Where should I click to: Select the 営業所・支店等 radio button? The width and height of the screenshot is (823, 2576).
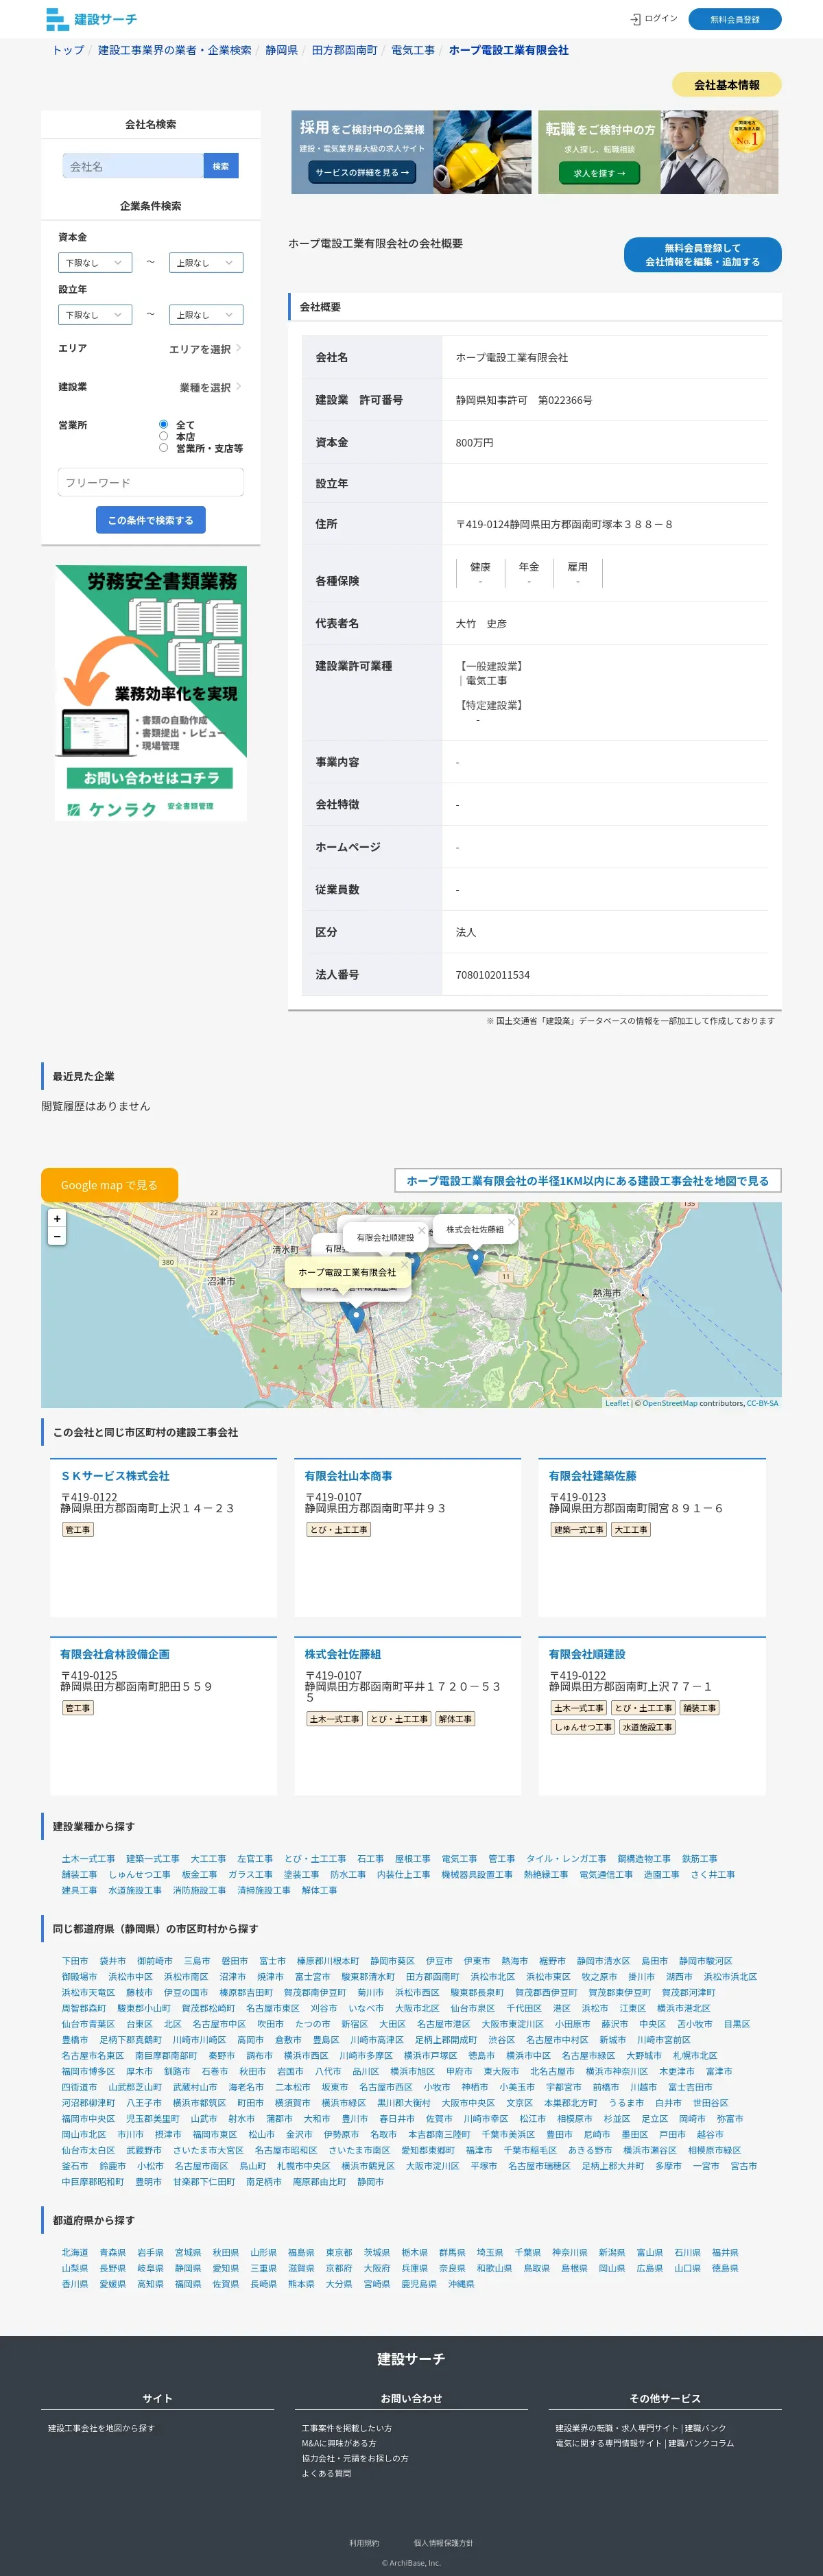(163, 448)
